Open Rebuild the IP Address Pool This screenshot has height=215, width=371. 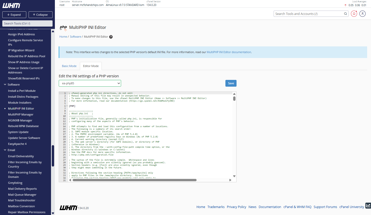tap(27, 56)
